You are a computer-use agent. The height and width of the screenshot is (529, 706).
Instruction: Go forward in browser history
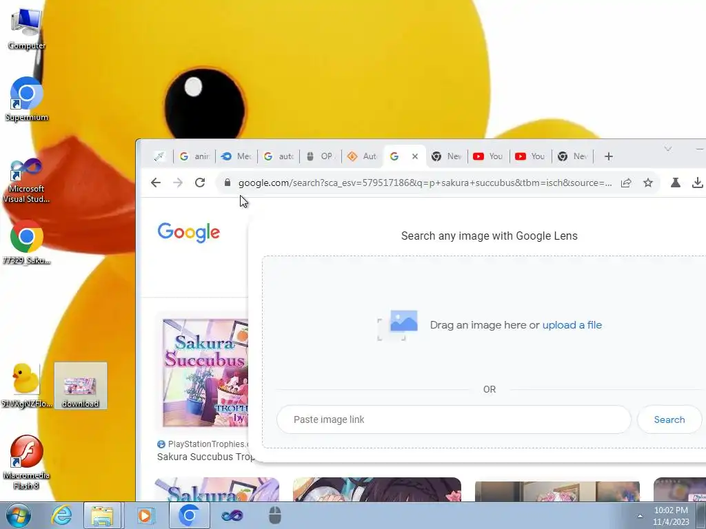178,183
